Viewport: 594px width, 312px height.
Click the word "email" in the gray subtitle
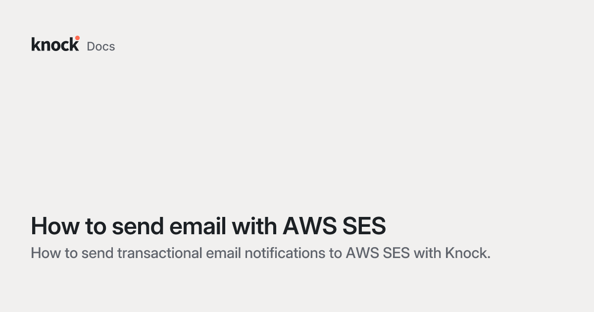coord(218,253)
